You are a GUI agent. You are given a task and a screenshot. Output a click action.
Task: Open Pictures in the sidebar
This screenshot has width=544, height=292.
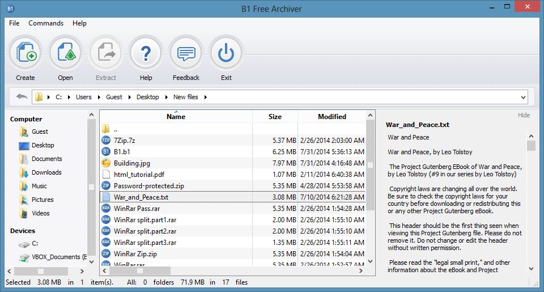point(42,200)
